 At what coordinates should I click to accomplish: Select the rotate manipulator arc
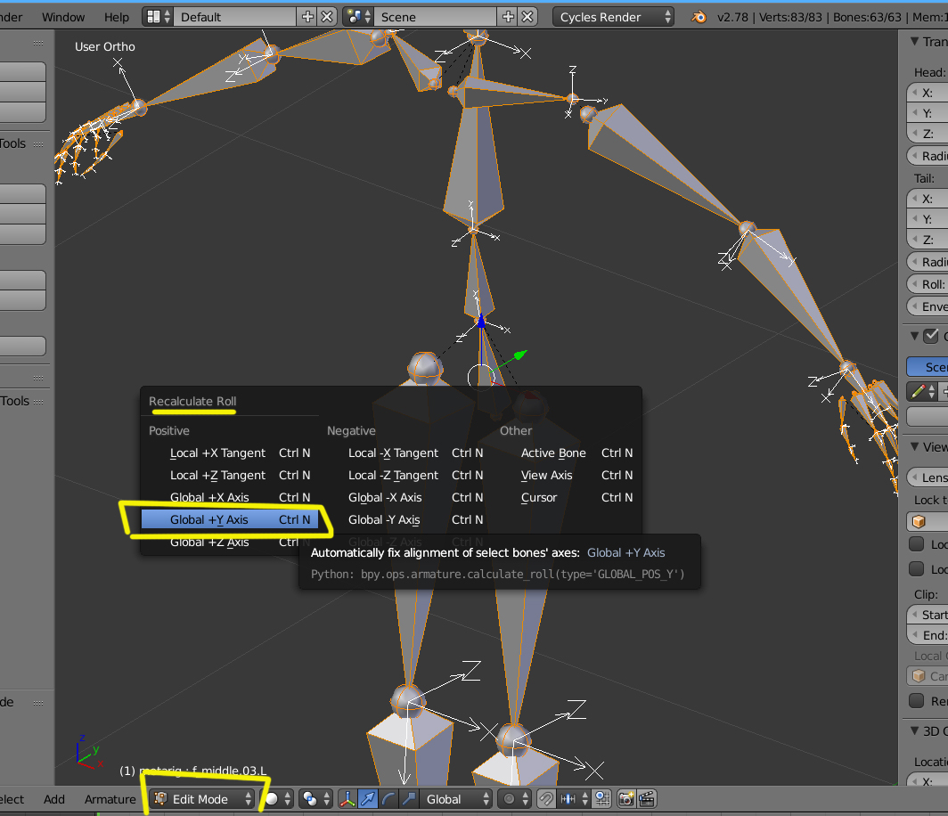point(388,799)
